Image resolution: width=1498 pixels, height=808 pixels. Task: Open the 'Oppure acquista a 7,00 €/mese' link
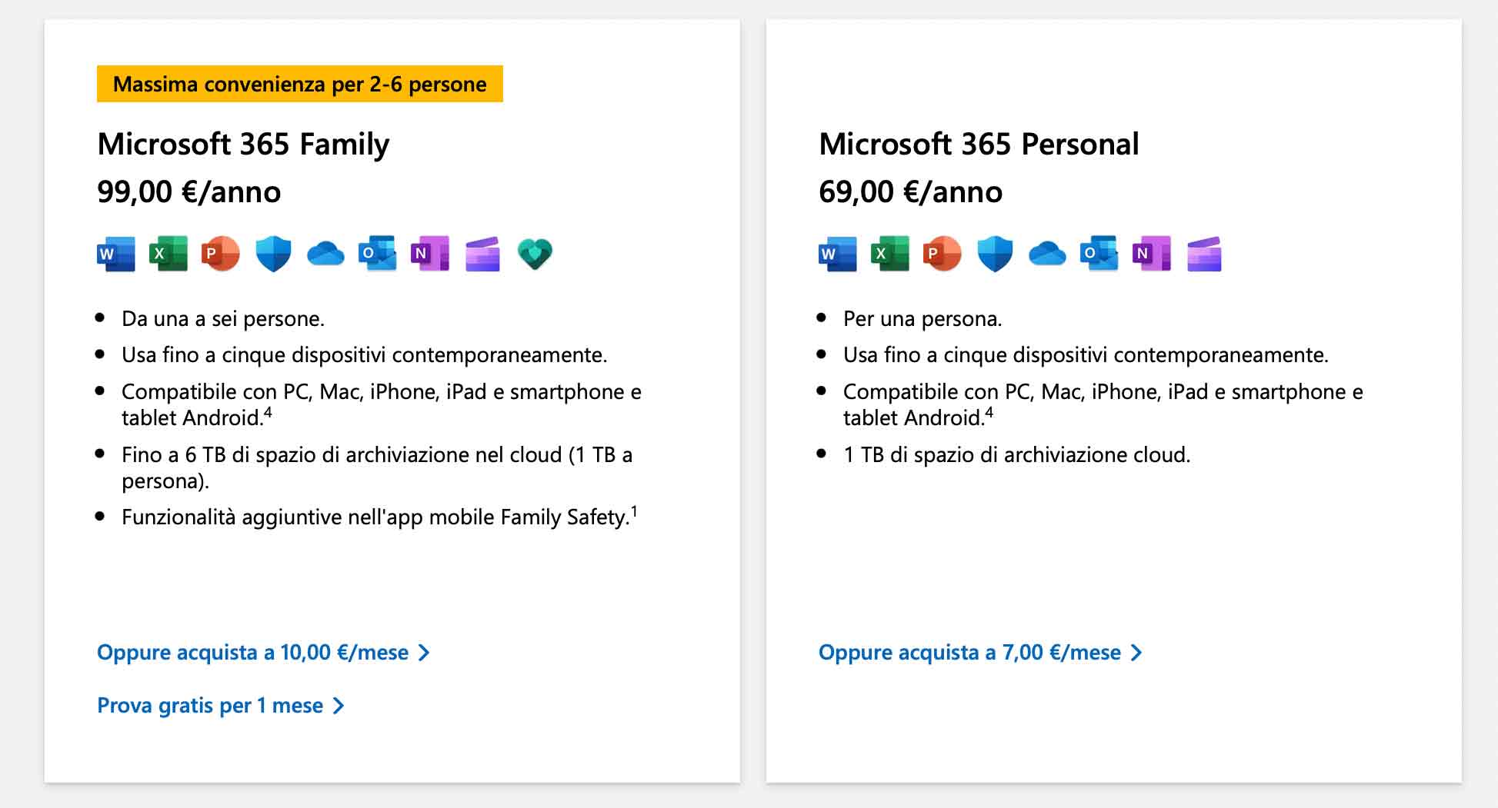click(x=979, y=653)
